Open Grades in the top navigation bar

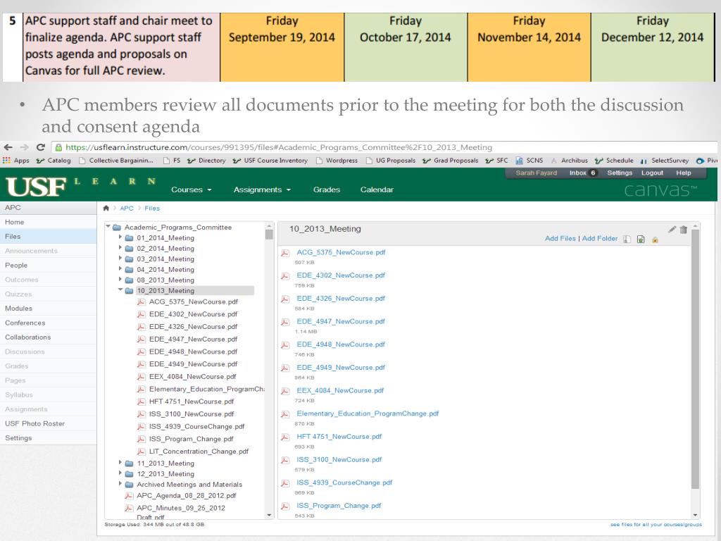tap(327, 189)
